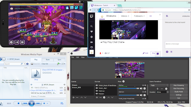This screenshot has width=191, height=107.
Task: Open the purple chat bubble on the Twitch page
Action: [x=158, y=54]
